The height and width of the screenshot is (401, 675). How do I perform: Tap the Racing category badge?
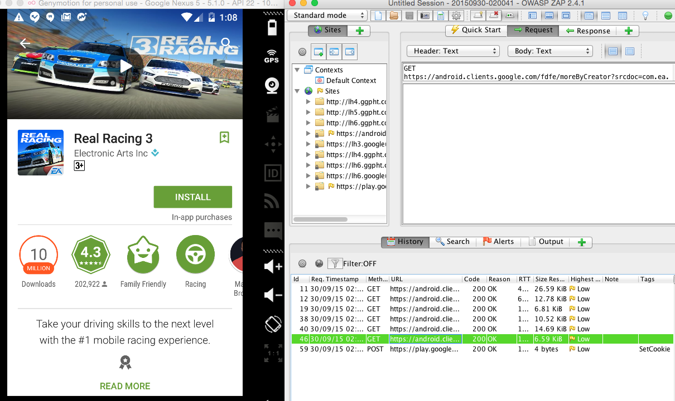[195, 262]
